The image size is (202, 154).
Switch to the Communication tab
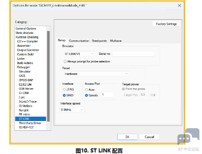(79, 41)
